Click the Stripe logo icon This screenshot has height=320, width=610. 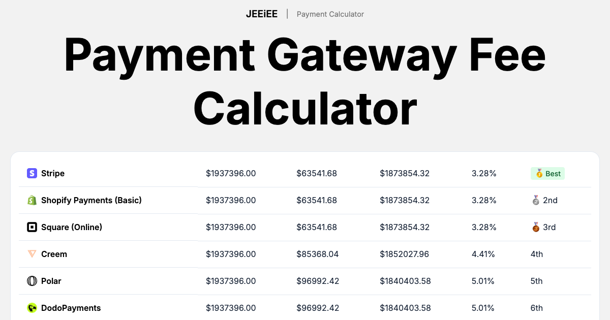[32, 173]
